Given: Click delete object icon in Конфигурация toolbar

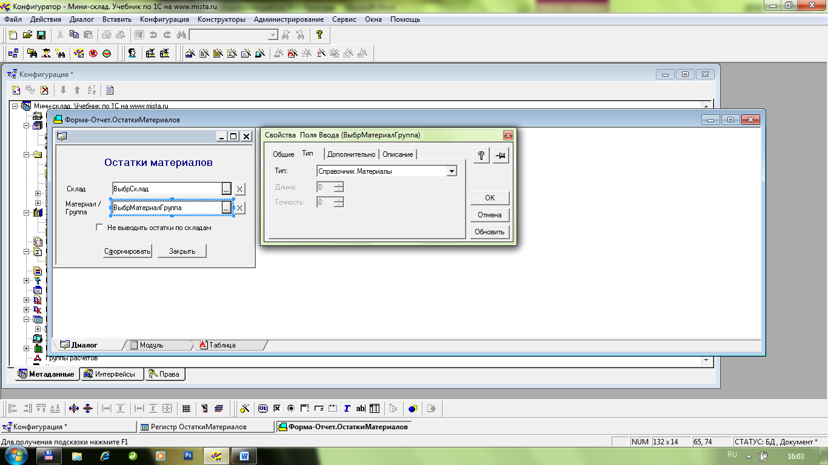Looking at the screenshot, I should 44,90.
